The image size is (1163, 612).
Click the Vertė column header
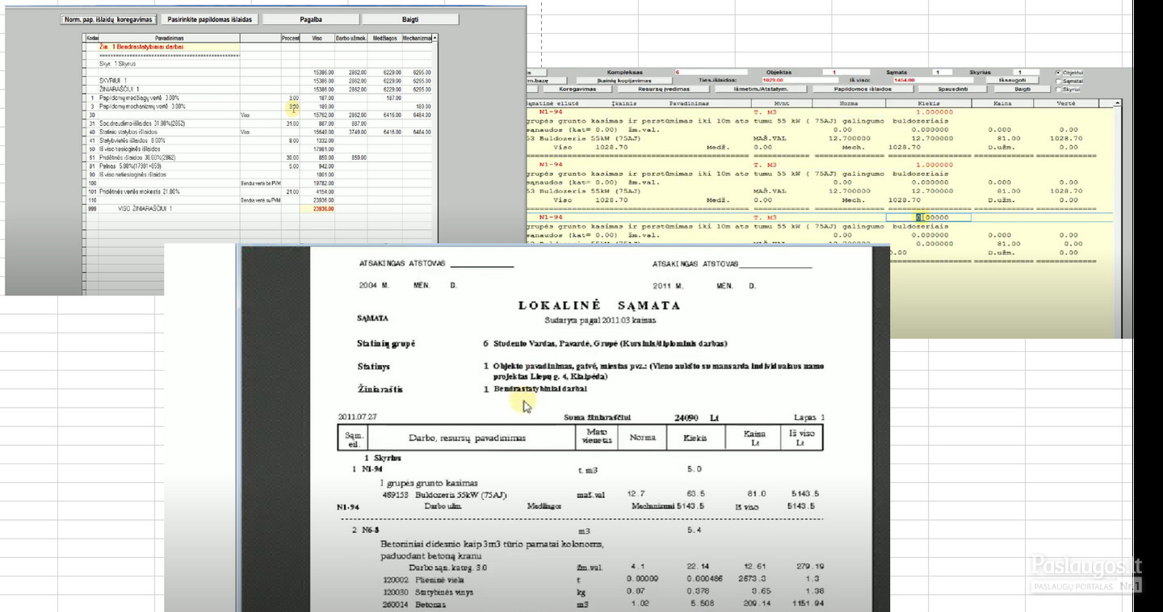click(1065, 103)
